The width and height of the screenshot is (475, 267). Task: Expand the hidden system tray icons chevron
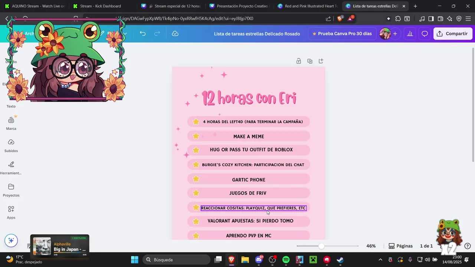[380, 260]
